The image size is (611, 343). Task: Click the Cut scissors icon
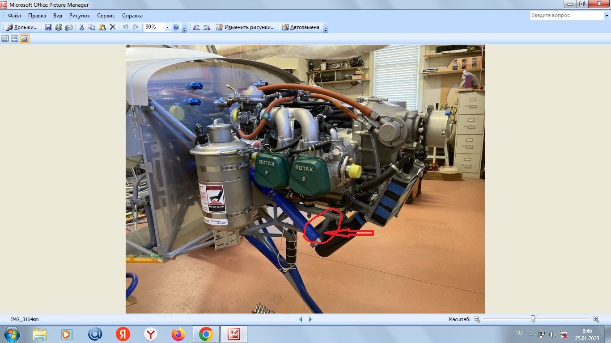[x=81, y=27]
